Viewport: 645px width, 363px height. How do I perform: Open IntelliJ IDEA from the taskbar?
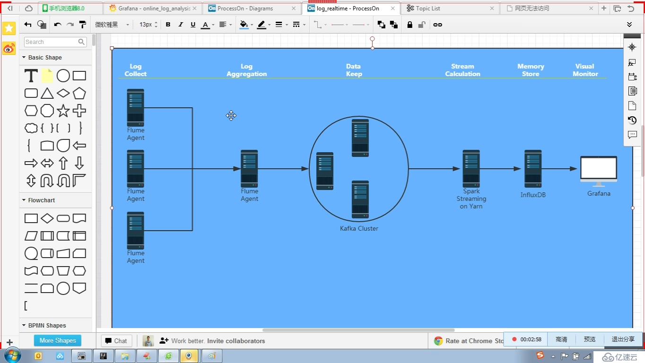pos(102,356)
